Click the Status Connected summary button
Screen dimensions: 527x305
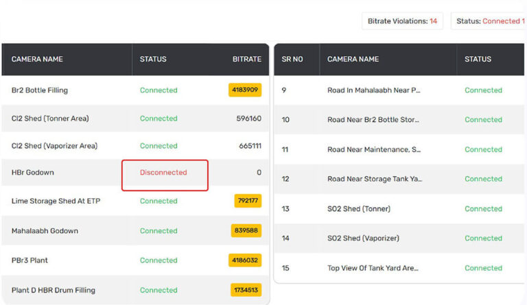(x=489, y=21)
